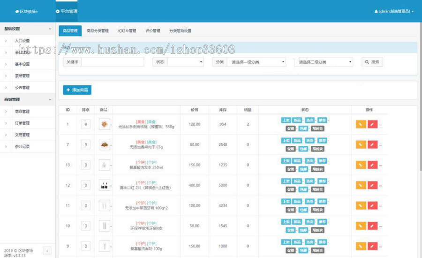Switch to the 商品分类管理 tab

click(98, 30)
